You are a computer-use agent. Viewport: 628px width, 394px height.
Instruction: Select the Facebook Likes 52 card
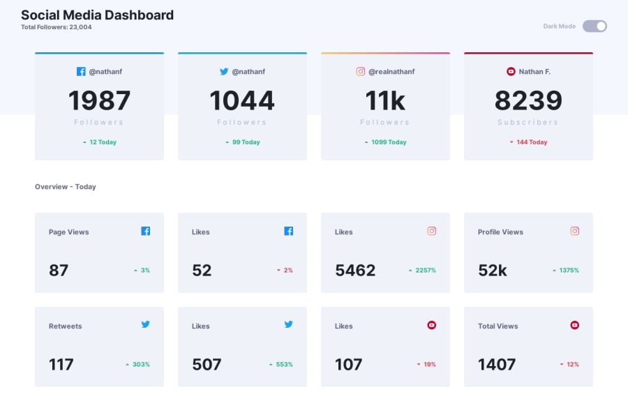click(x=242, y=252)
